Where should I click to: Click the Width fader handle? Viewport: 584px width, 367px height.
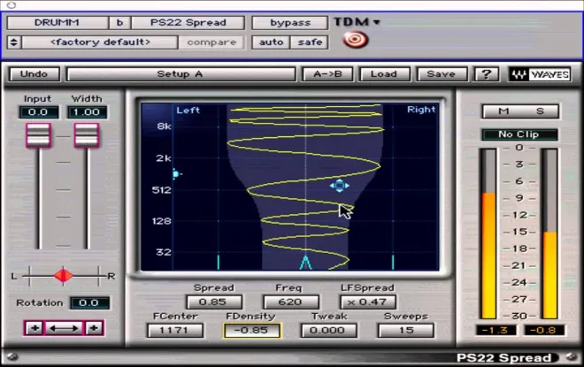tap(87, 135)
